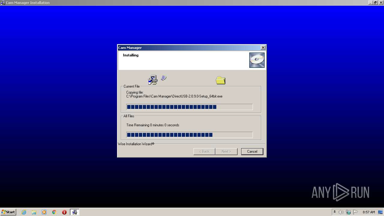
Task: Launch Opera browser from taskbar
Action: [x=64, y=212]
